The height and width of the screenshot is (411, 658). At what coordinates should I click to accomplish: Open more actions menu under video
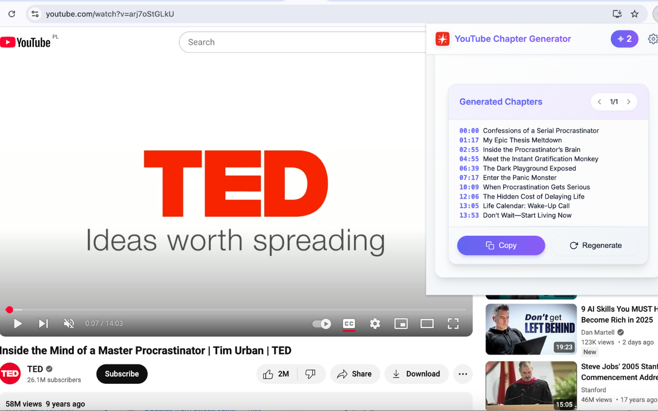click(463, 374)
